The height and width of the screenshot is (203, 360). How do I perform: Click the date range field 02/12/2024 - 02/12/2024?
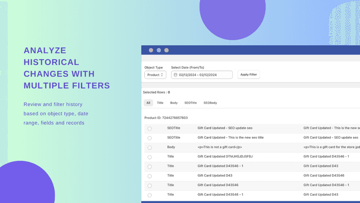[202, 75]
